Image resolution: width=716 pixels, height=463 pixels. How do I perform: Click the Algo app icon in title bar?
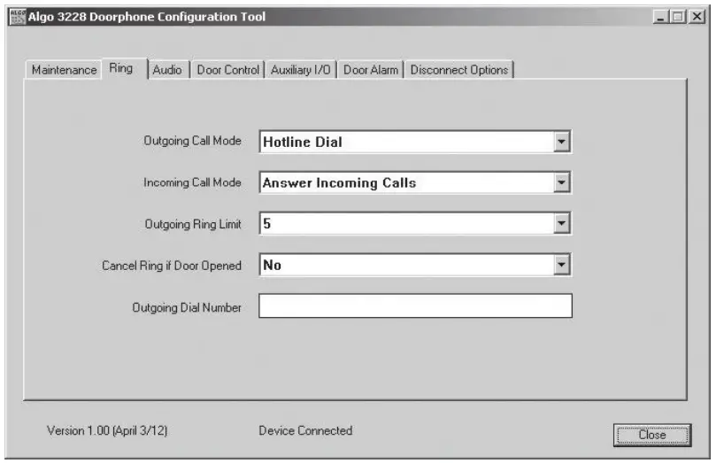tap(18, 17)
